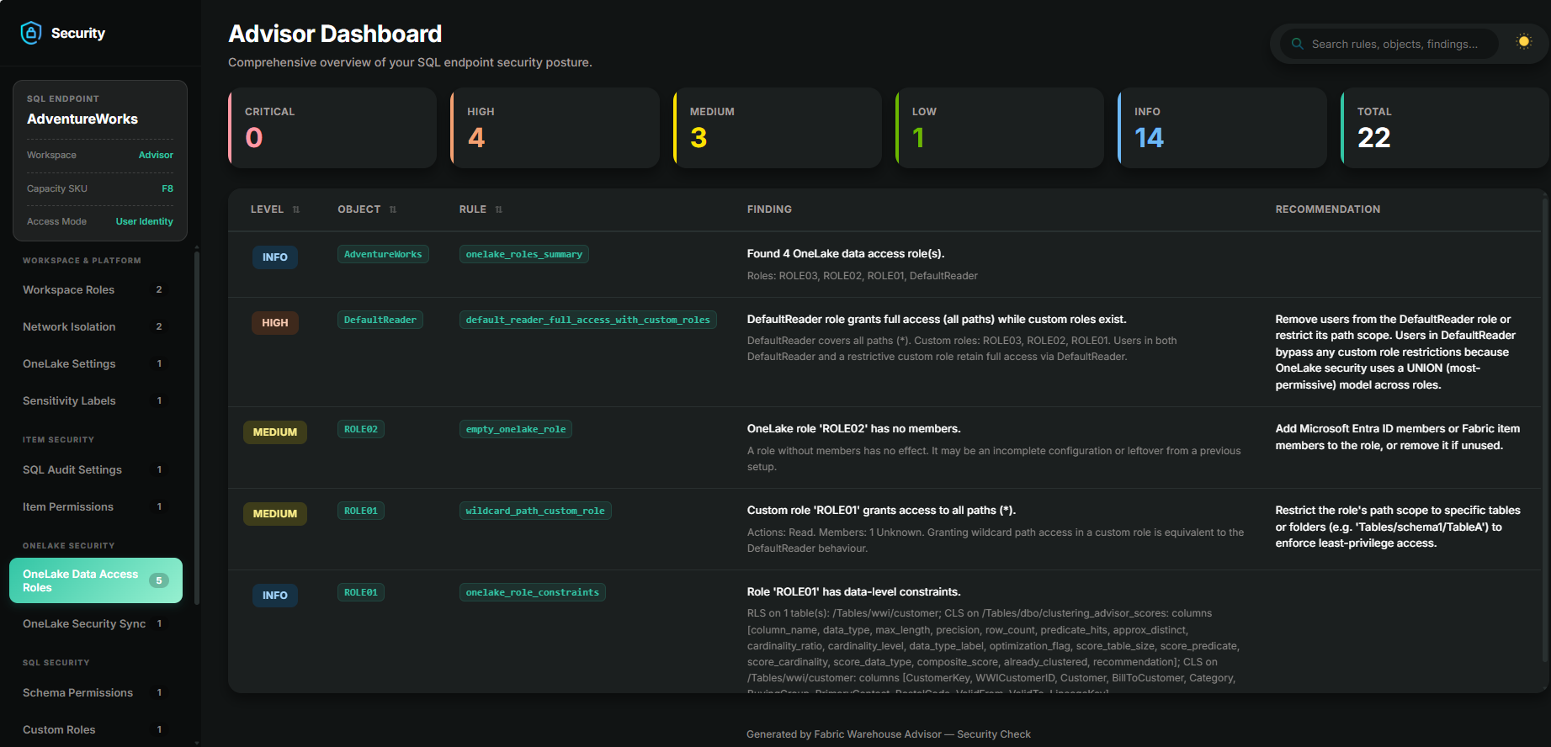Open Network Isolation section
This screenshot has height=747, width=1551.
point(95,327)
